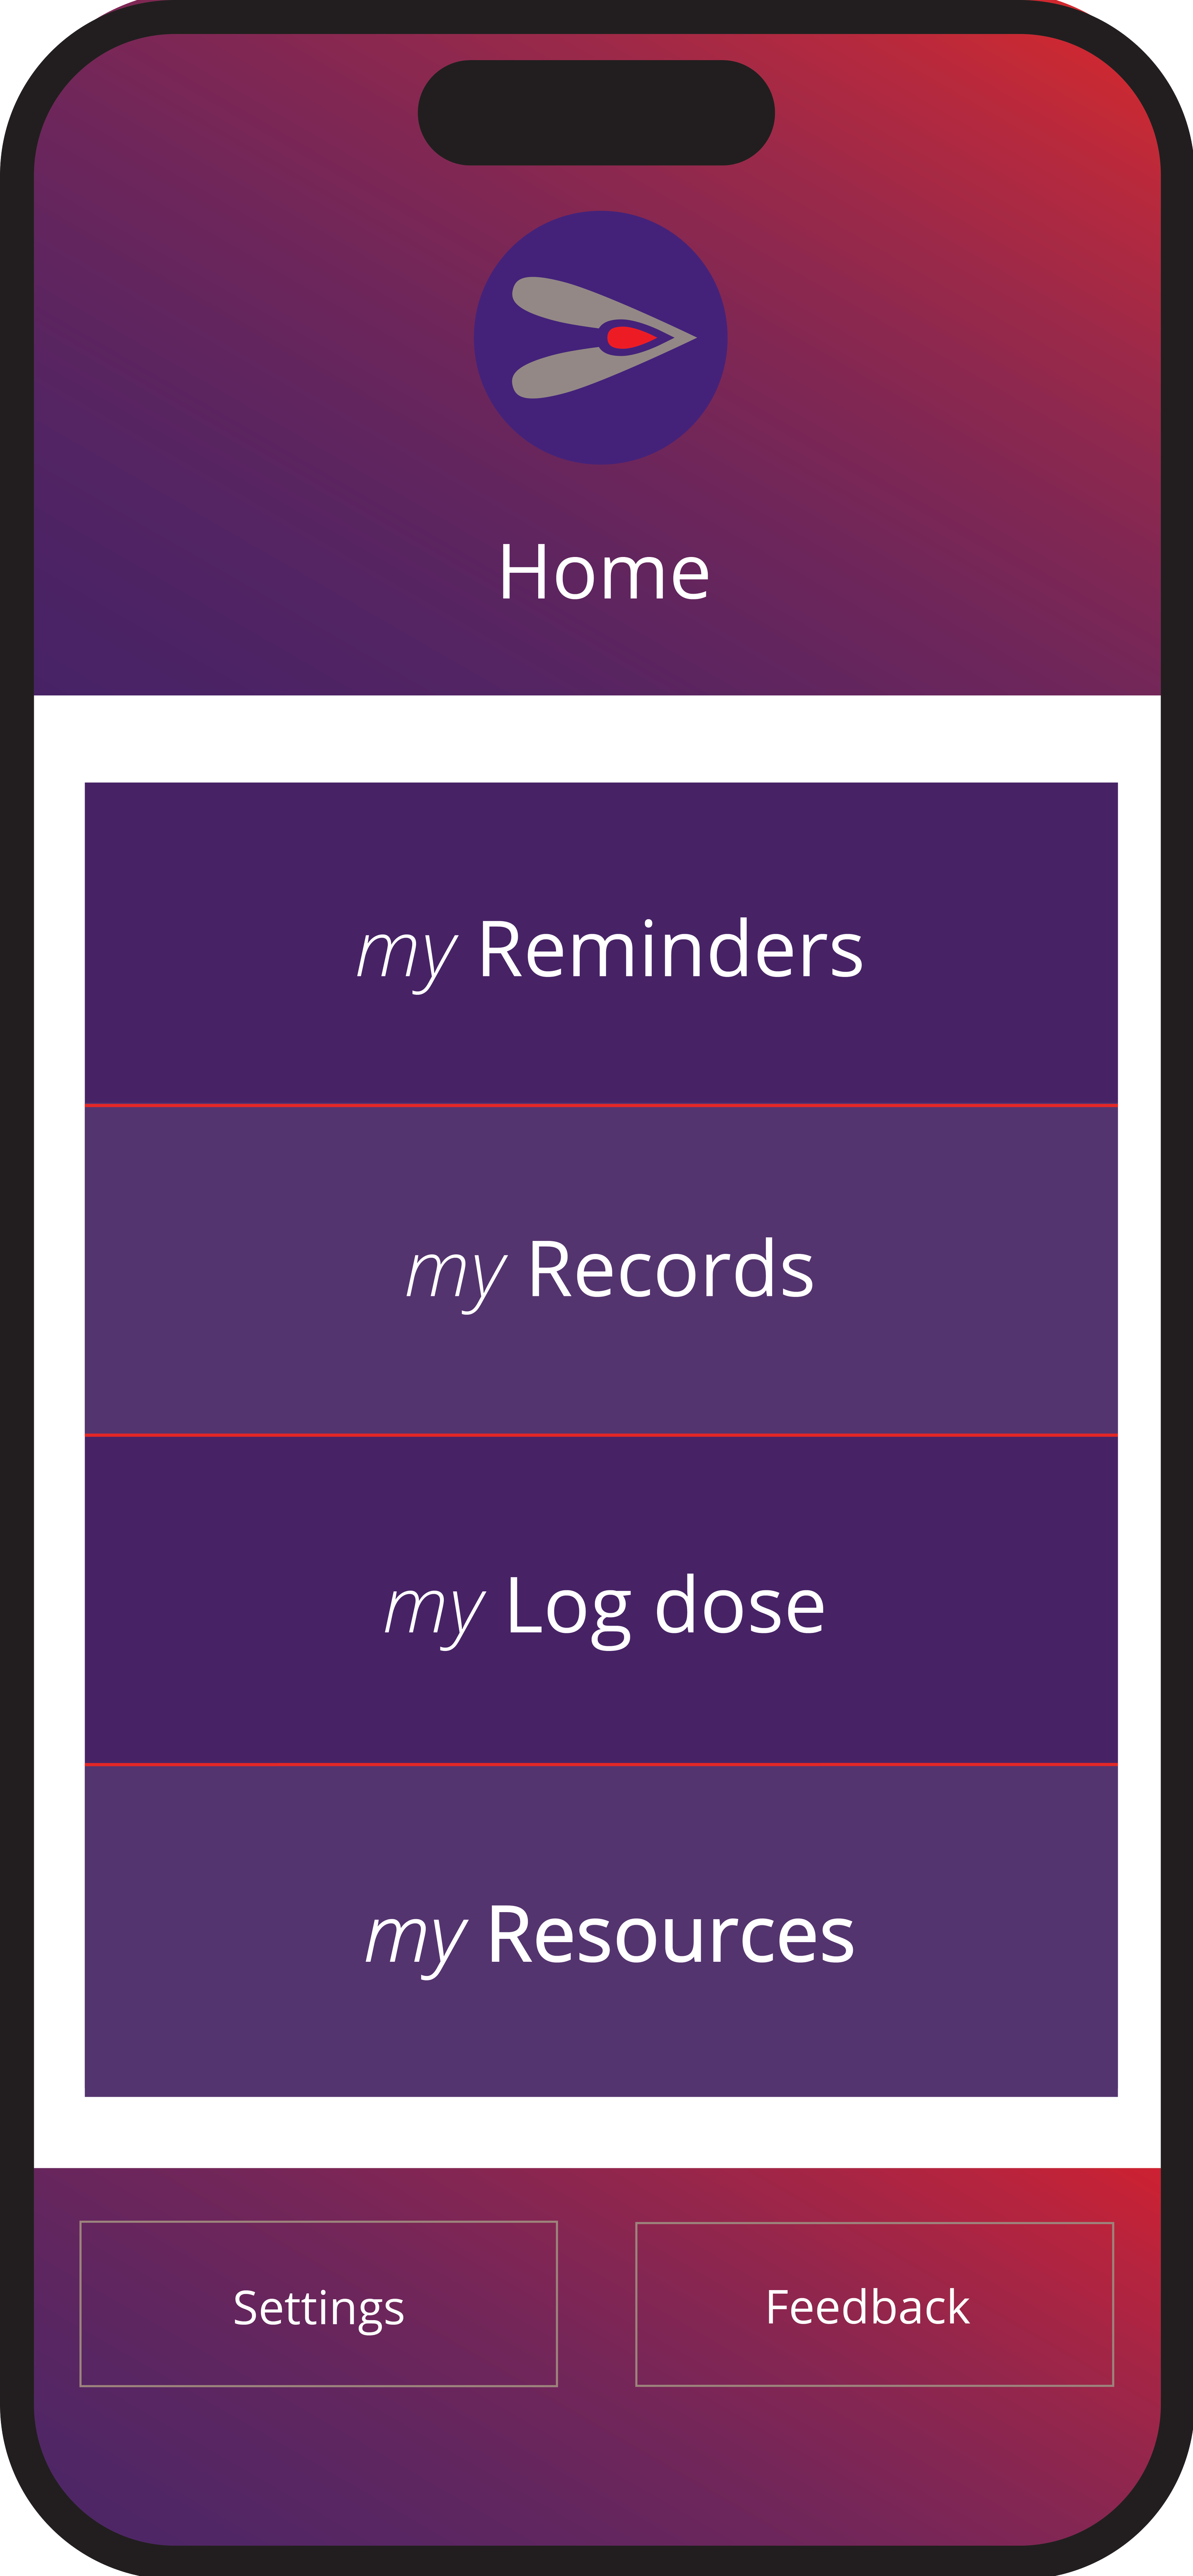This screenshot has height=2576, width=1193.
Task: Click the word "dose" in Log dose
Action: [x=740, y=1606]
